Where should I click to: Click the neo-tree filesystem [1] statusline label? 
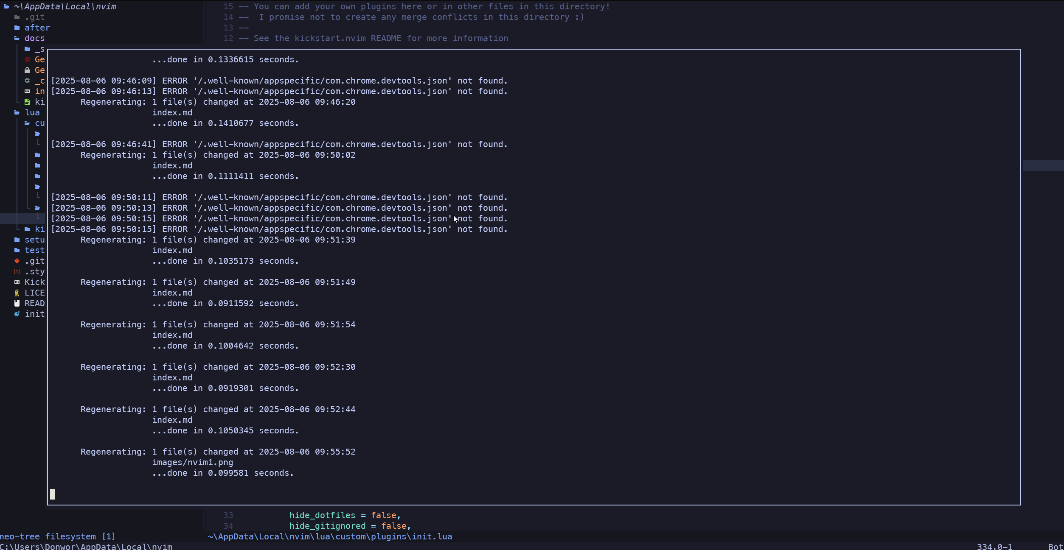[x=57, y=536]
